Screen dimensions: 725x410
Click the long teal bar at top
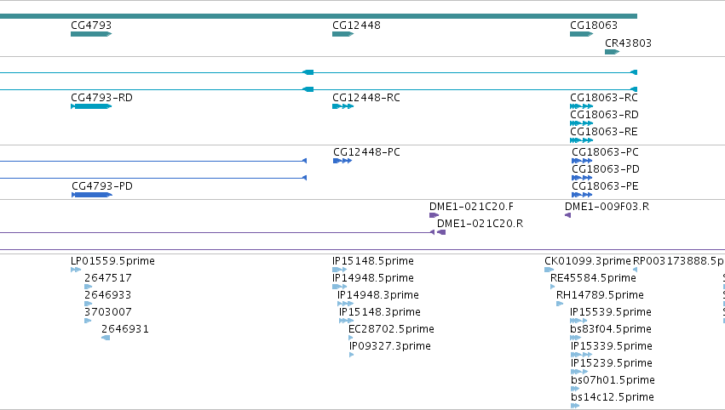pos(319,16)
